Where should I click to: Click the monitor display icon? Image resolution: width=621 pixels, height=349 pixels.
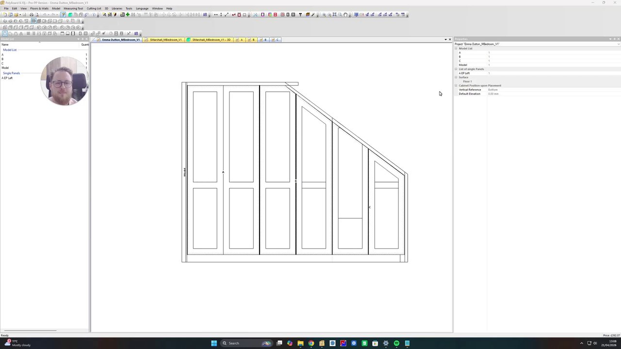pyautogui.click(x=356, y=15)
